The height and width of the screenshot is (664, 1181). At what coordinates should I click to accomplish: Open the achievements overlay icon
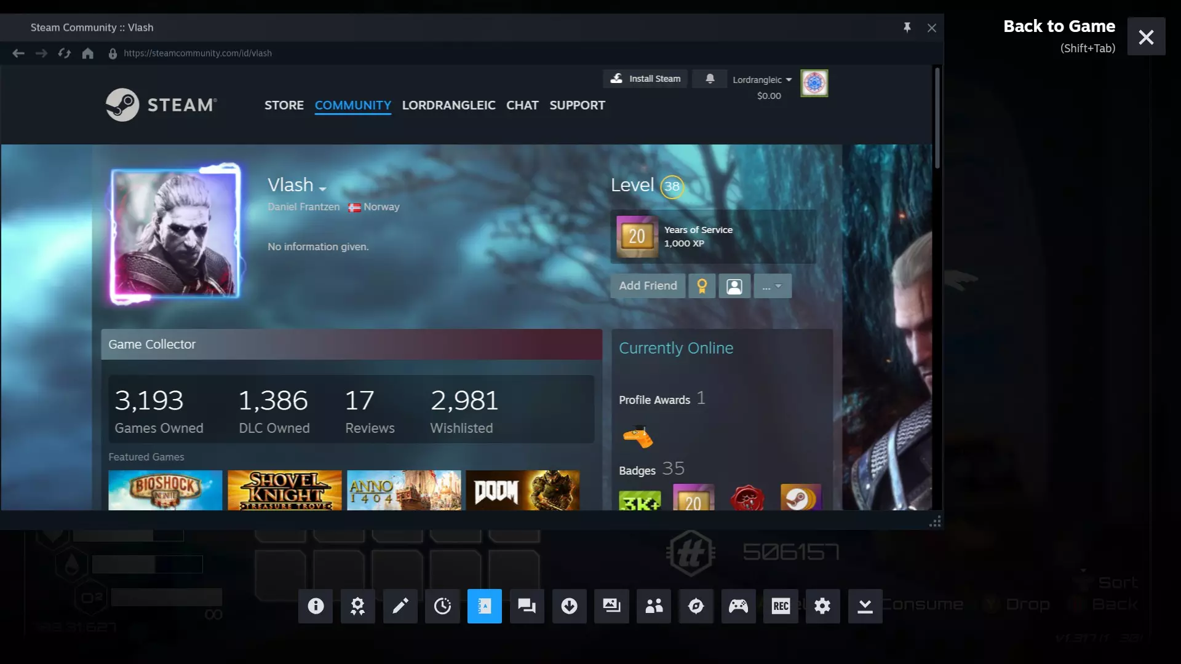(357, 606)
